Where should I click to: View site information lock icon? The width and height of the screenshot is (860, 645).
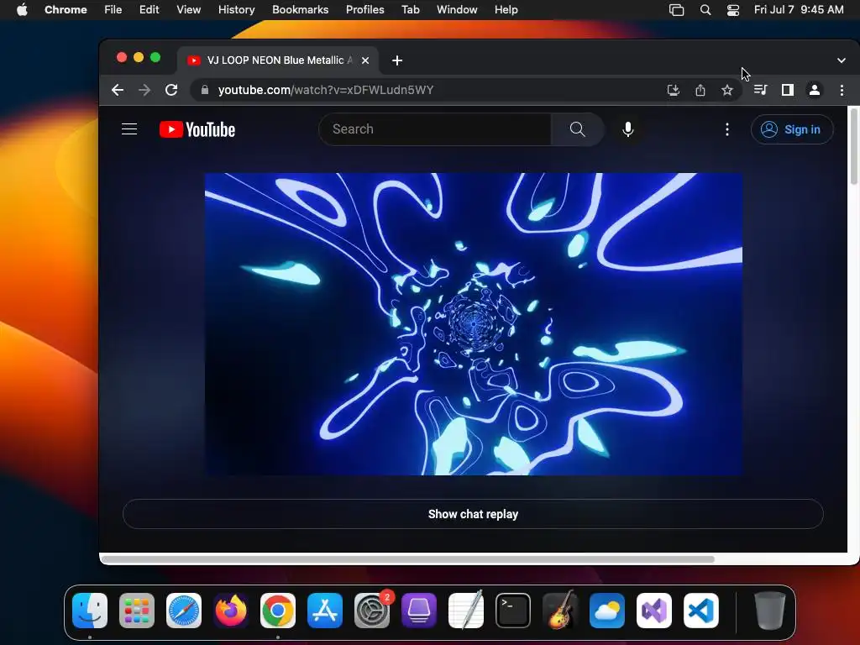(x=205, y=90)
